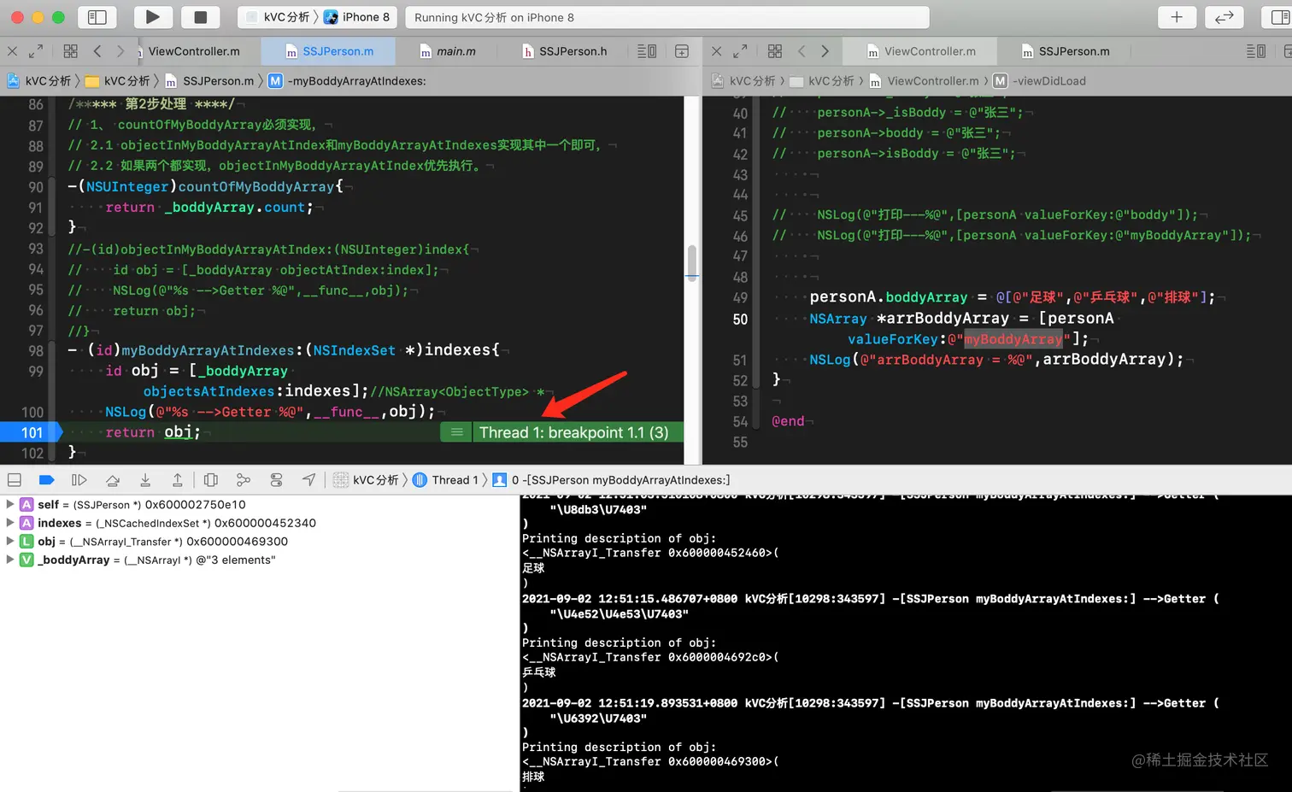Click SSJPerson.m in the left jump bar
The height and width of the screenshot is (792, 1292).
click(x=209, y=81)
